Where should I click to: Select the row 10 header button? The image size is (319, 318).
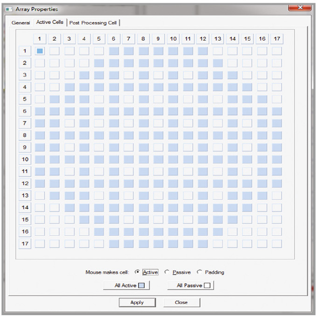[x=25, y=159]
